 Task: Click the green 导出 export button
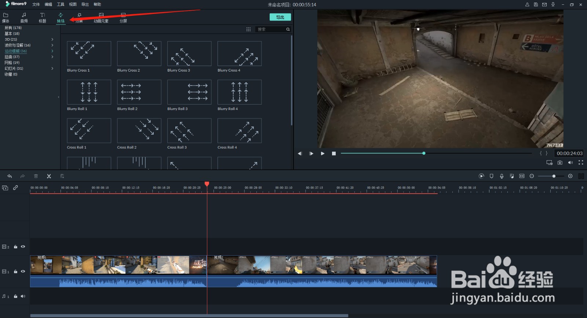coord(280,17)
